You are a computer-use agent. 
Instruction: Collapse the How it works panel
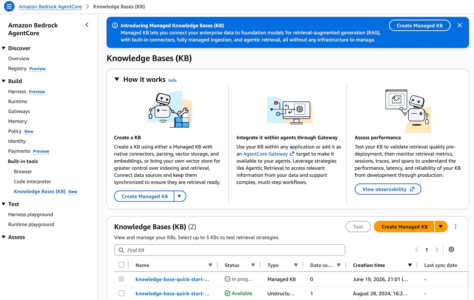117,79
